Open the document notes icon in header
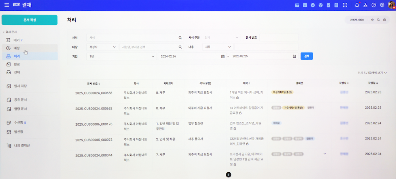Viewport: 396px width, 179px height. click(x=336, y=5)
